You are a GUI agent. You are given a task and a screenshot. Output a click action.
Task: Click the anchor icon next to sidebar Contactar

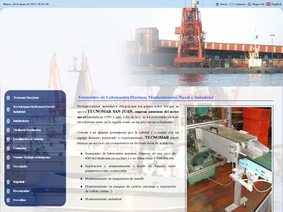(x=8, y=148)
